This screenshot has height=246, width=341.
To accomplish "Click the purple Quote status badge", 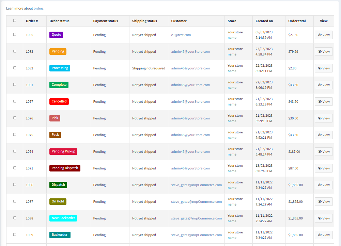I will pos(56,35).
